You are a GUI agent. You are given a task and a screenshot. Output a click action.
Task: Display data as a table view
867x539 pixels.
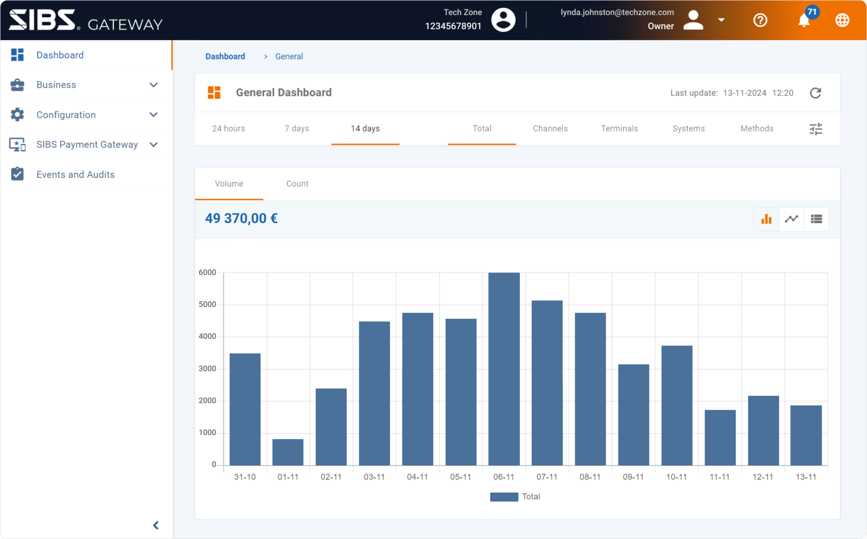[x=816, y=219]
